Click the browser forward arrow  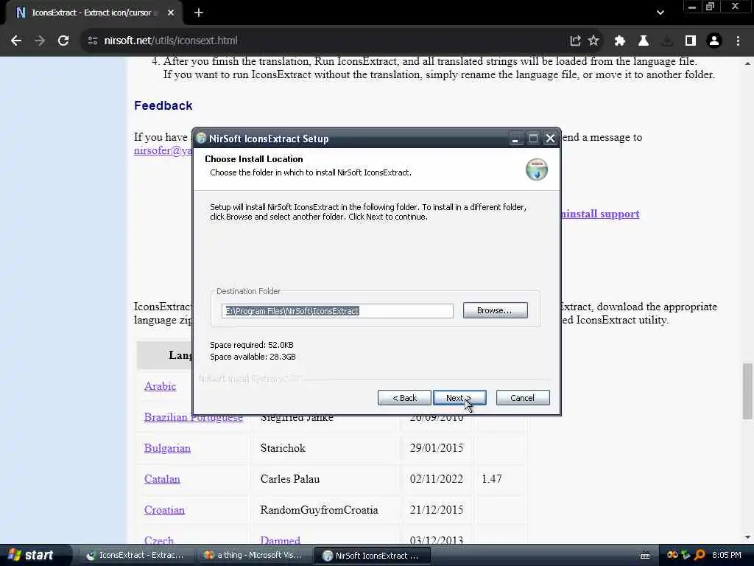click(x=40, y=41)
